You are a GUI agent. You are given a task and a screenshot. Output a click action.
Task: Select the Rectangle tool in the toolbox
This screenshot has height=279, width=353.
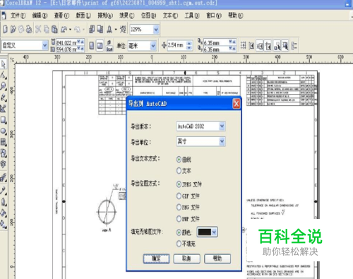pyautogui.click(x=4, y=120)
